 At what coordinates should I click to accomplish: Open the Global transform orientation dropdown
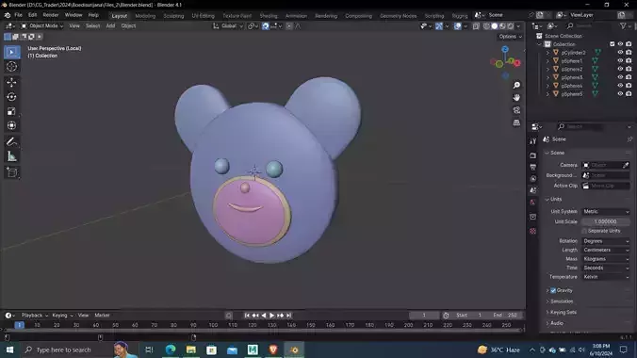pos(228,26)
